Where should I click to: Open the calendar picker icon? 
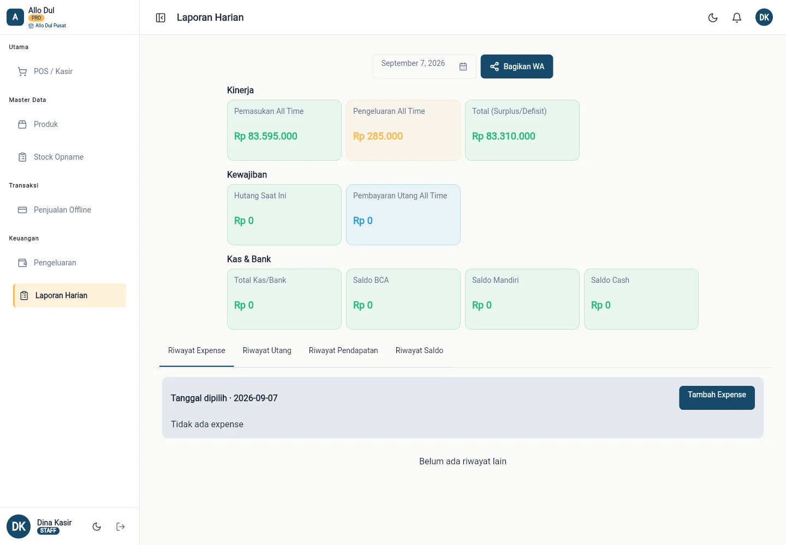pos(463,66)
